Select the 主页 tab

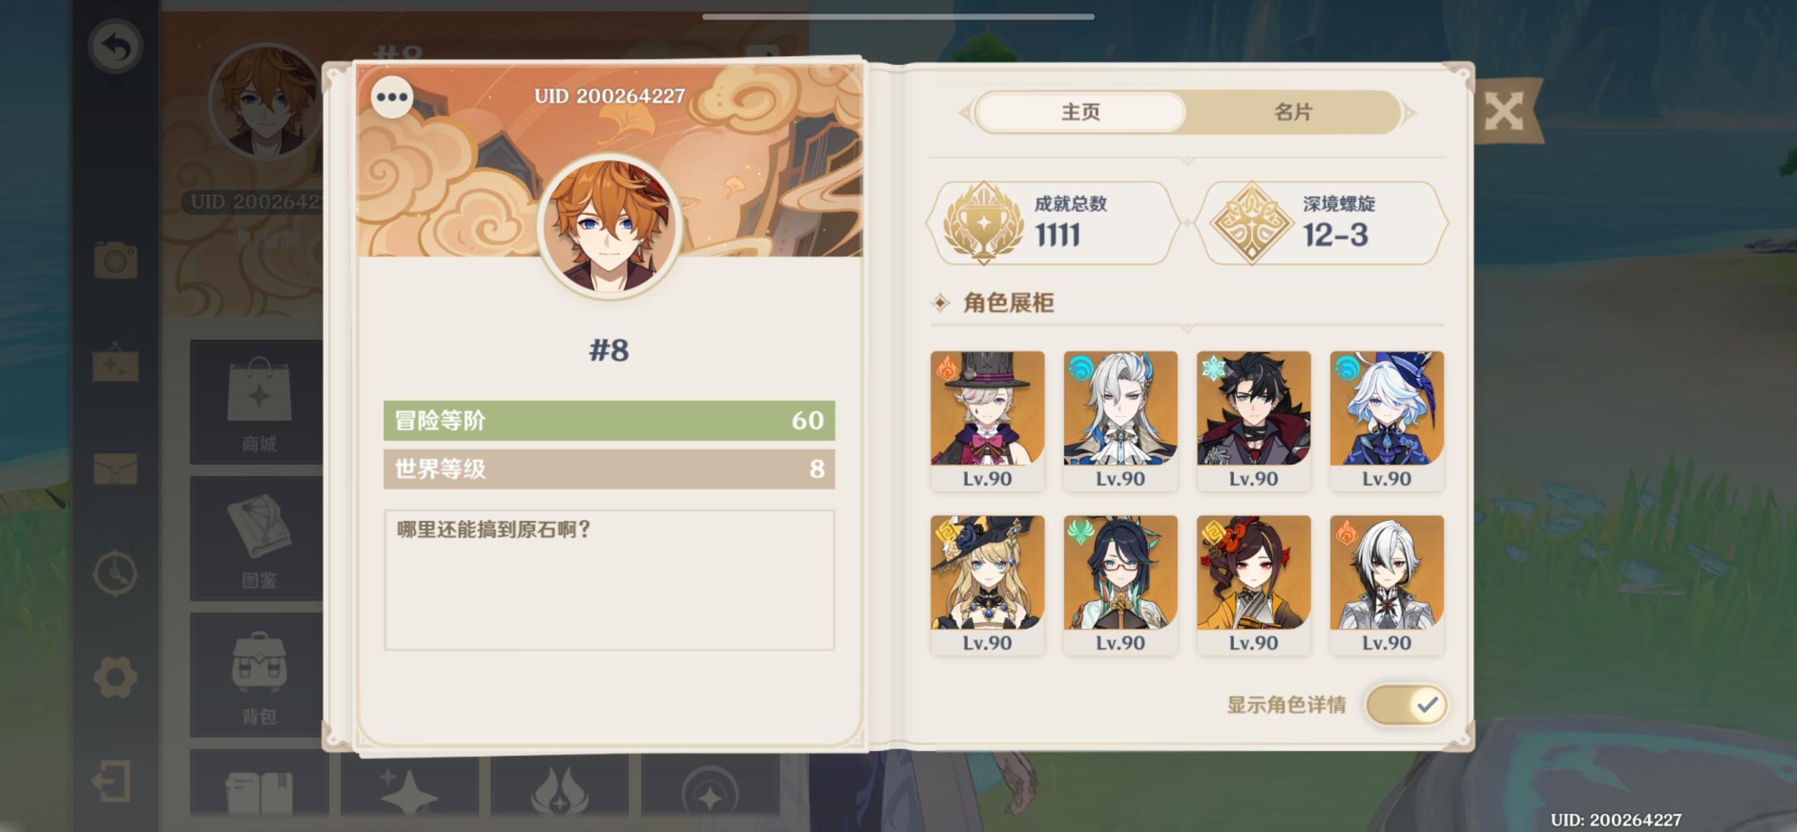(x=1081, y=112)
